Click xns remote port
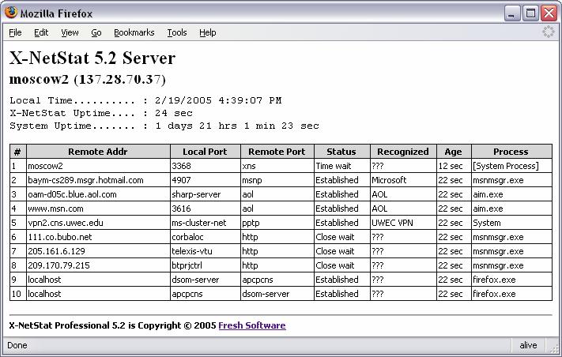 (248, 166)
